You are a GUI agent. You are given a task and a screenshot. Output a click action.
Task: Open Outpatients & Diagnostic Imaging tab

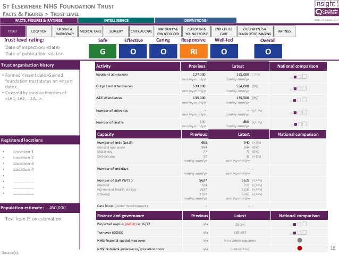(255, 31)
